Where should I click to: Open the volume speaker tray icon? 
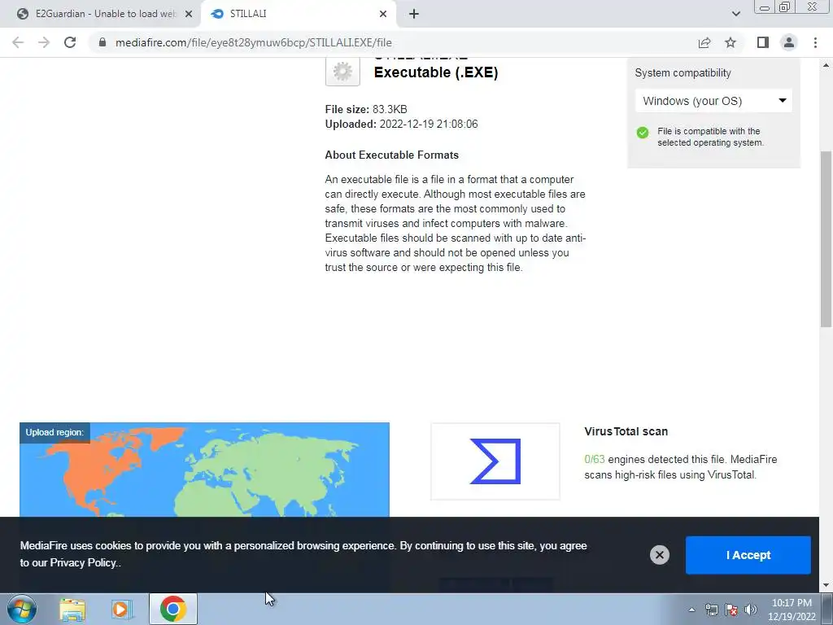pyautogui.click(x=750, y=610)
